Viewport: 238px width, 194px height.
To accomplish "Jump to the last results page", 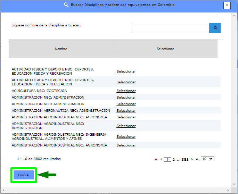I will pyautogui.click(x=197, y=159).
